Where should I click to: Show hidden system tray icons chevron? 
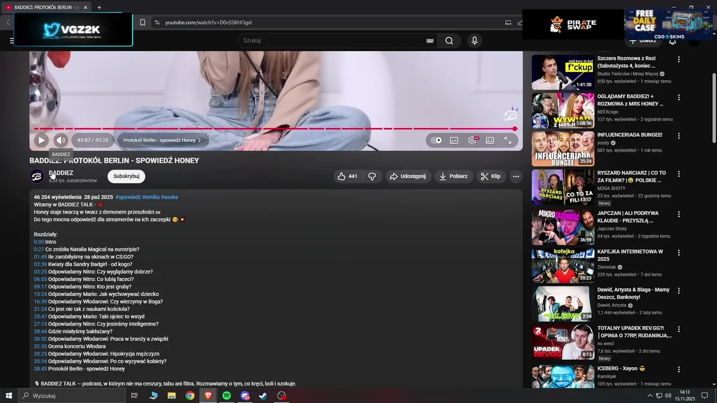tap(650, 396)
